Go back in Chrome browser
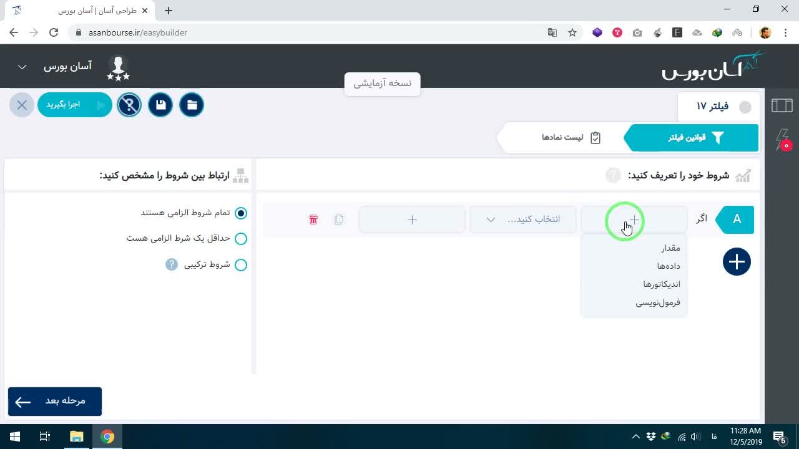The height and width of the screenshot is (449, 799). (14, 32)
